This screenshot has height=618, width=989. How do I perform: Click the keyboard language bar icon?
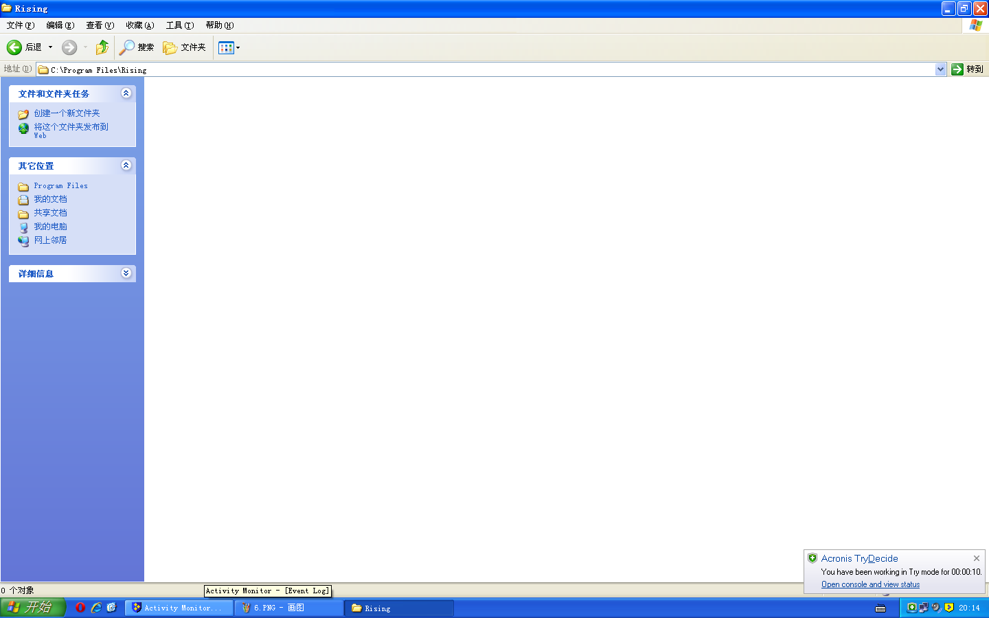click(x=880, y=608)
